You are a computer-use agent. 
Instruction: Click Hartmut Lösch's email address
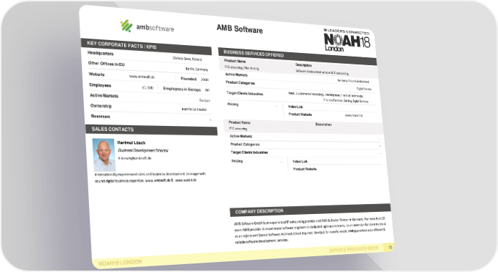tap(135, 158)
